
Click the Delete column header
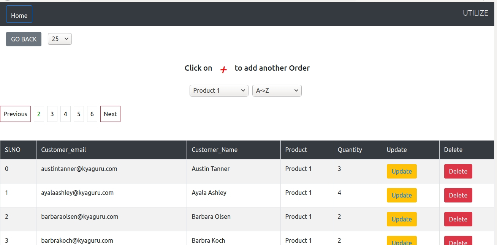467,150
